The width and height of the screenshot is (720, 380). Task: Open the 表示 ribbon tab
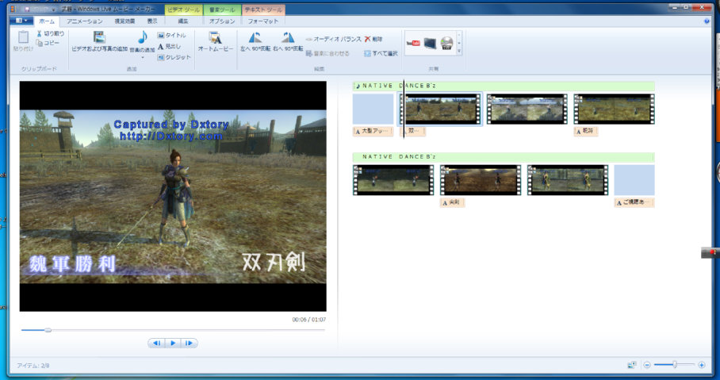click(x=152, y=21)
